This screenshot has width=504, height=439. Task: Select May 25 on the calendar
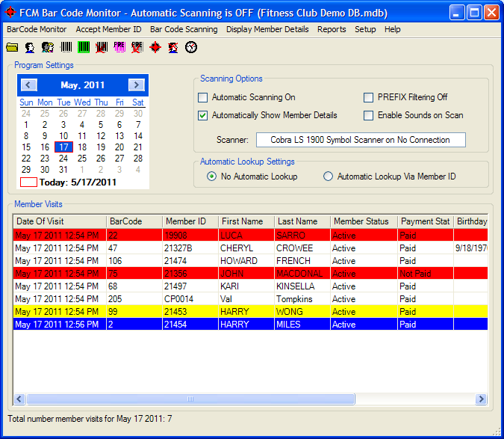[x=82, y=159]
